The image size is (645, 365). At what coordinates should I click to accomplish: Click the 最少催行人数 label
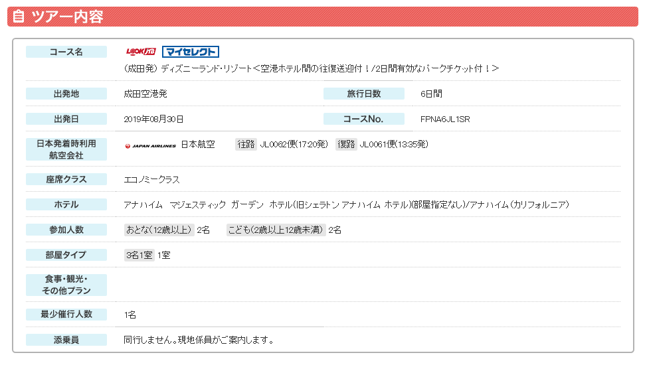click(66, 314)
